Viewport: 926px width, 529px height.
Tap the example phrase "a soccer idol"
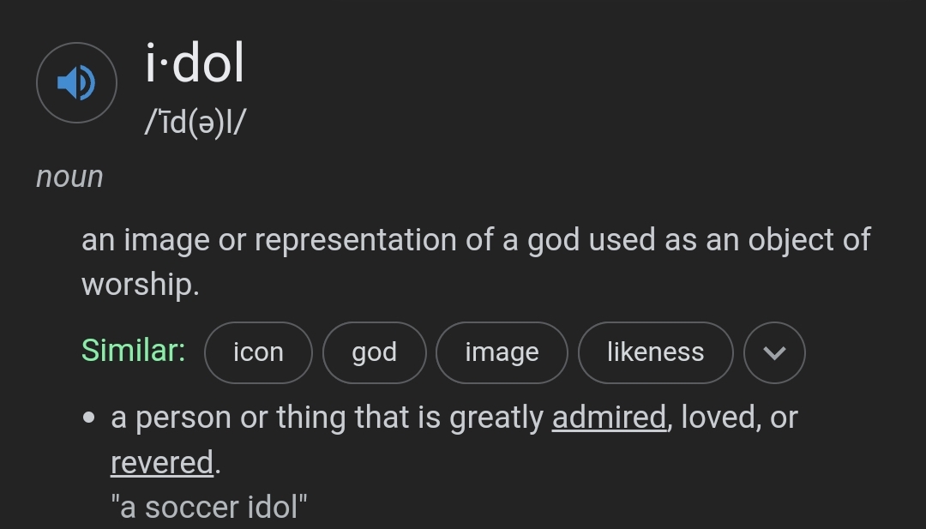[x=209, y=507]
